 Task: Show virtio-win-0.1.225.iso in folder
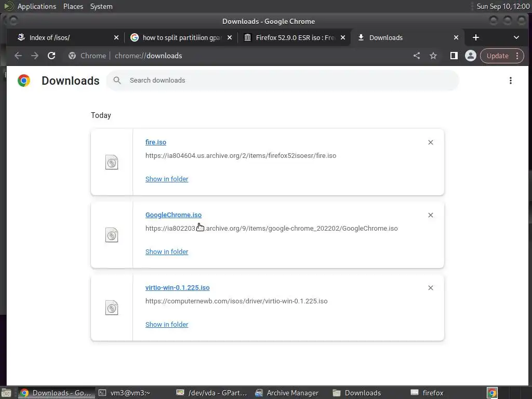click(167, 324)
